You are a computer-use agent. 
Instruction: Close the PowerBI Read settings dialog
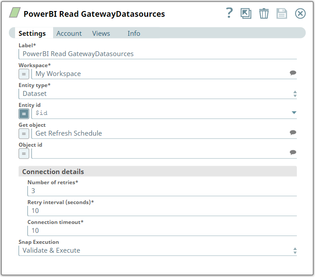click(x=300, y=14)
